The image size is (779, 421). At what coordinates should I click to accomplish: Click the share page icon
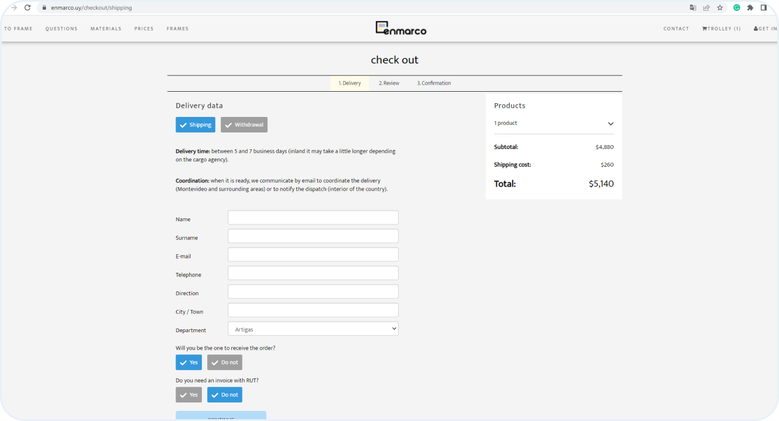706,8
